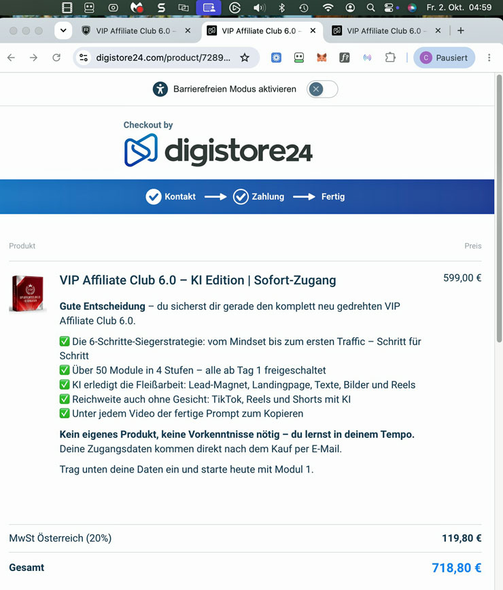The height and width of the screenshot is (590, 503).
Task: Open the blue snowflake extension icon
Action: (x=276, y=58)
